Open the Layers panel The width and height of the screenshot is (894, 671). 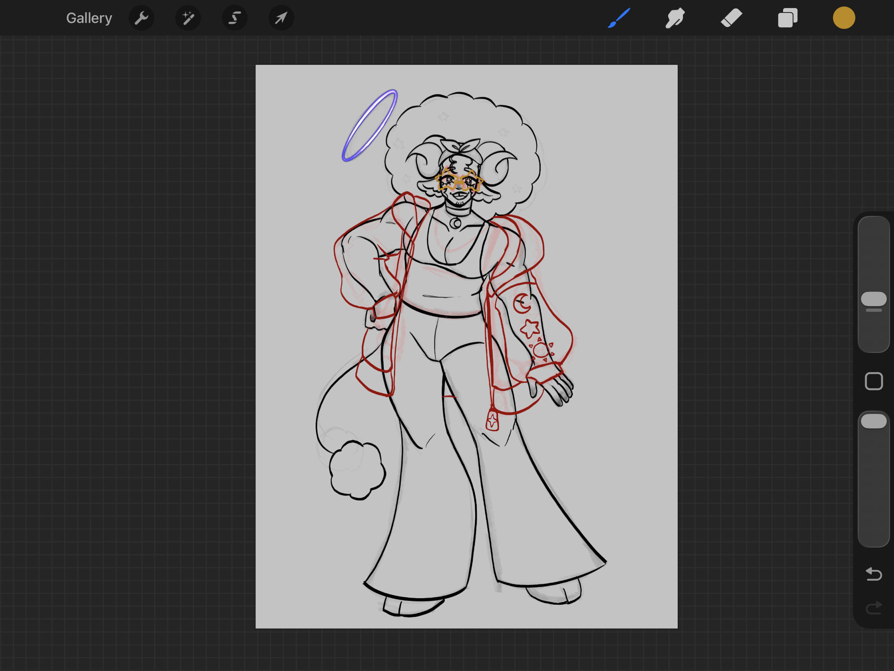pos(788,18)
